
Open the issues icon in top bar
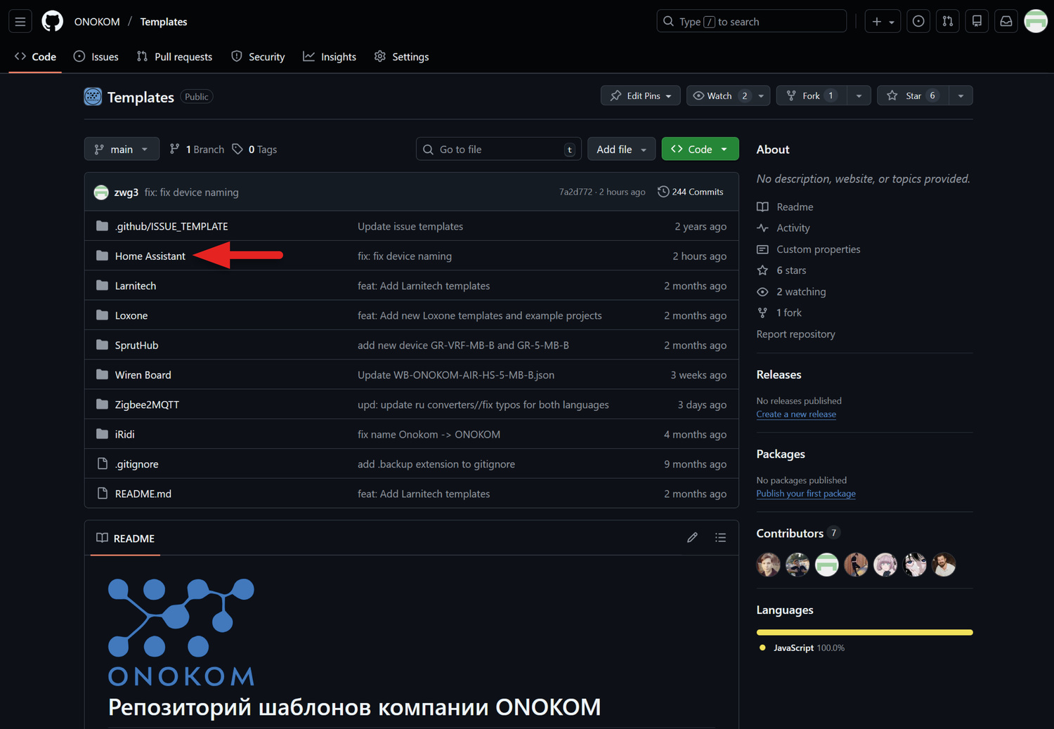918,22
